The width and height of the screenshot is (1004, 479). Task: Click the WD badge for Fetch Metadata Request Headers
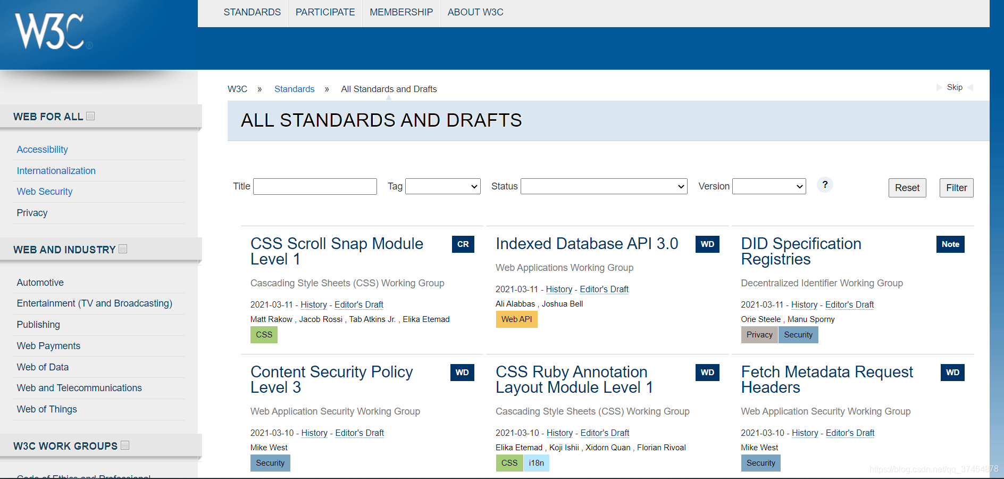[952, 373]
